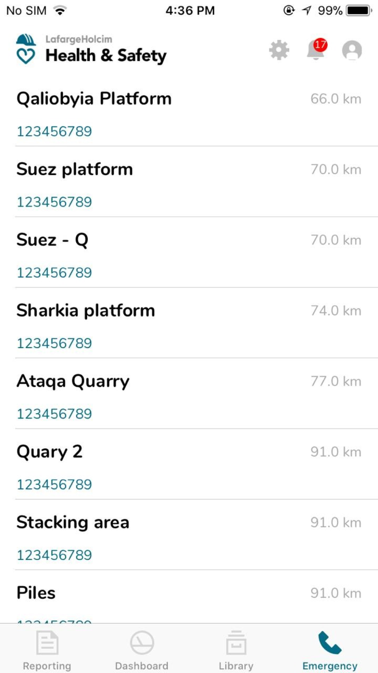This screenshot has height=673, width=378.
Task: Call the Suez platform phone number
Action: coord(54,202)
